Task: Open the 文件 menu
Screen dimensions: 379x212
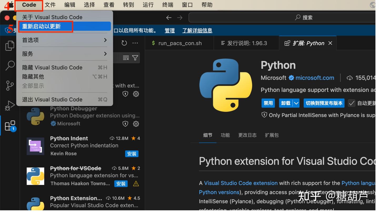Action: 50,5
